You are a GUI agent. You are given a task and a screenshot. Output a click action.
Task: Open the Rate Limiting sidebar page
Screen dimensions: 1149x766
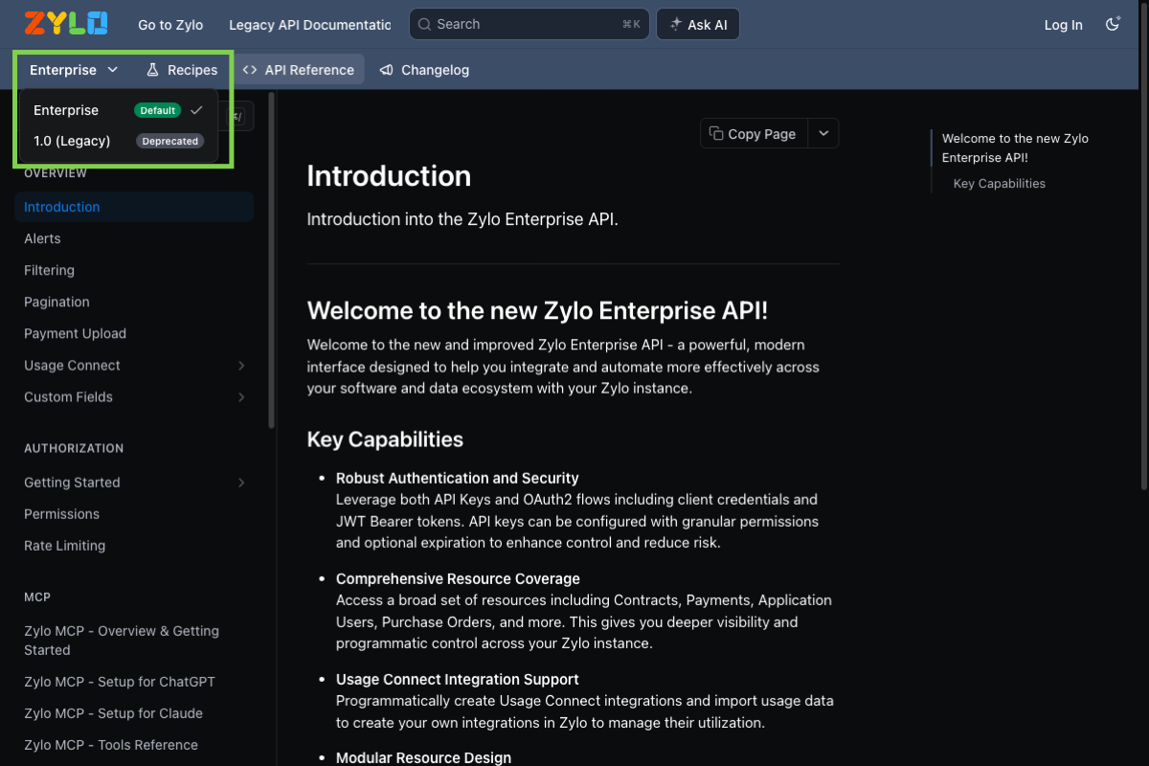point(134,546)
